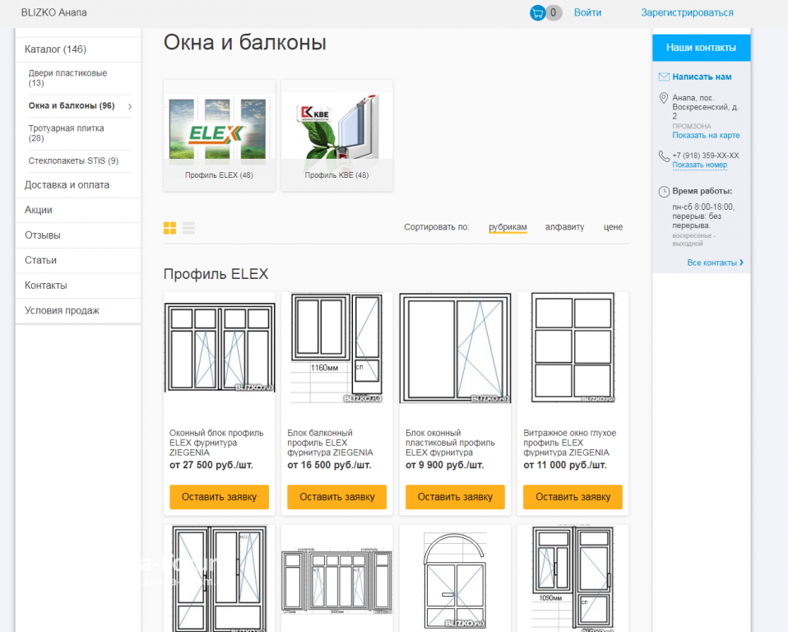The height and width of the screenshot is (632, 788).
Task: Go to Доставка и оплата page
Action: tap(78, 185)
